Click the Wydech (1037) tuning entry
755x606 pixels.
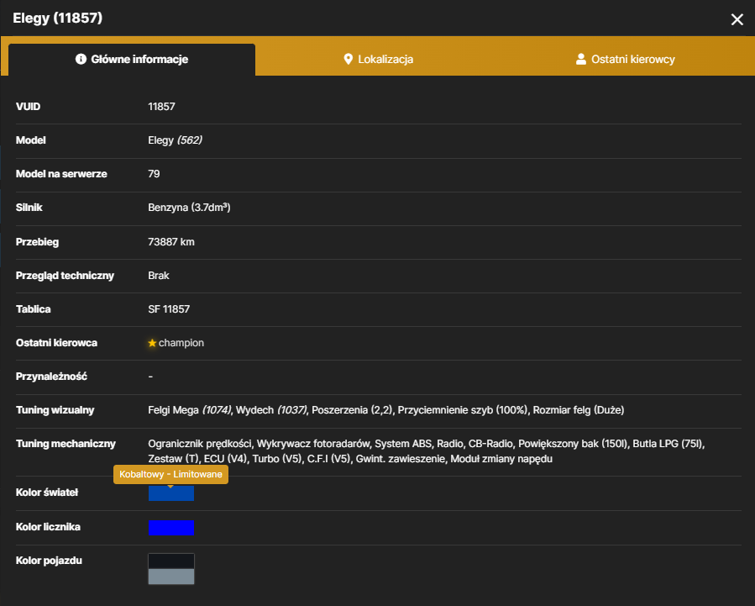[x=271, y=410]
